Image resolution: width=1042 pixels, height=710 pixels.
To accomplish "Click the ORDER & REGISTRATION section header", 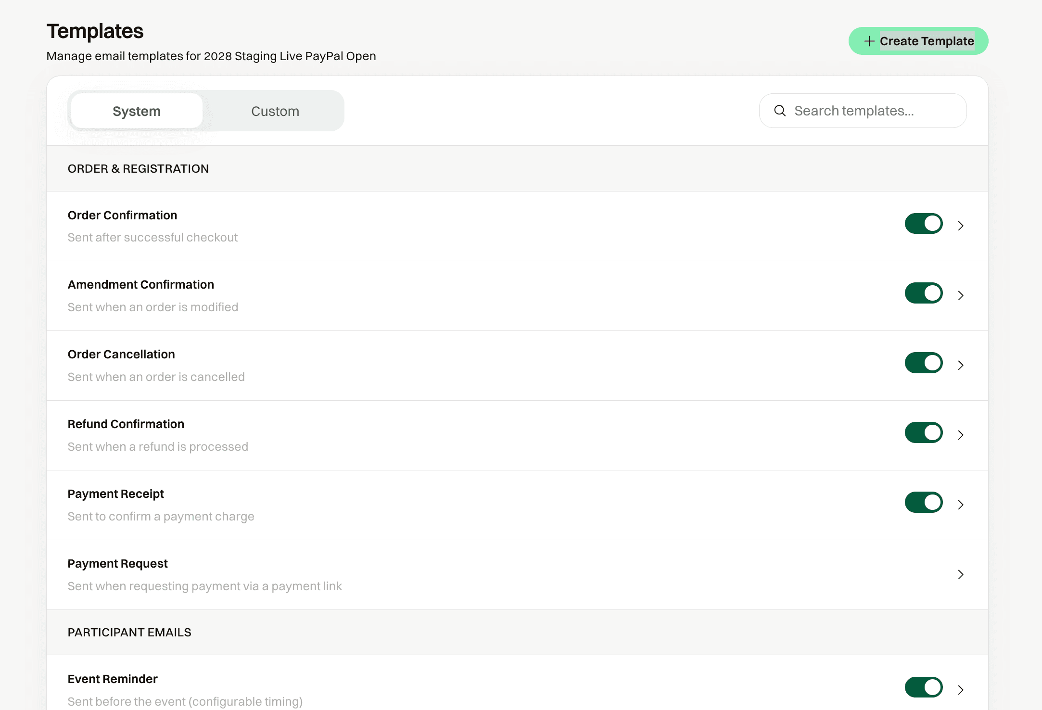I will pos(139,169).
